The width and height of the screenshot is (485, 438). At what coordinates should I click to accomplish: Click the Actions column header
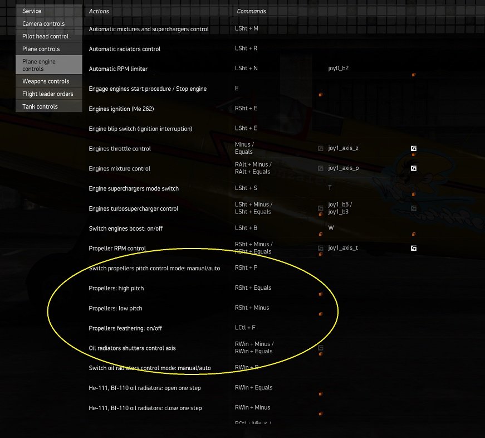99,11
